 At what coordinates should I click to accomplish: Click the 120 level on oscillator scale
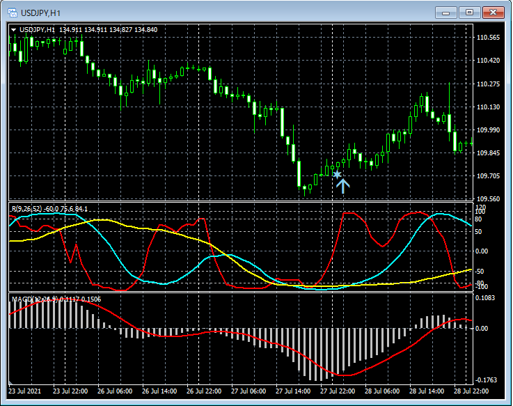(x=480, y=207)
